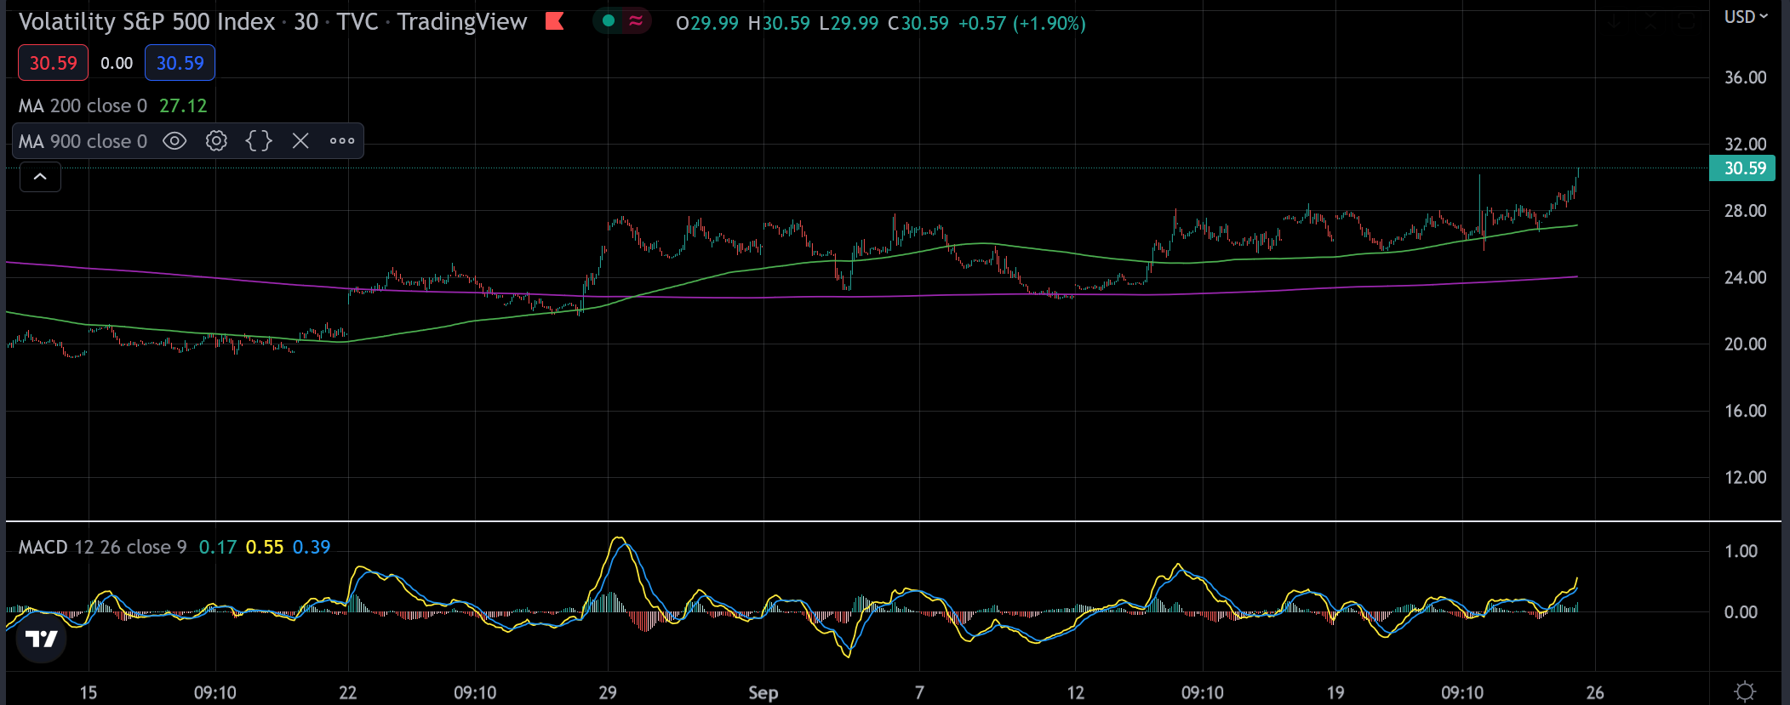The height and width of the screenshot is (705, 1790).
Task: Click the MACD line value 0.55
Action: pos(265,547)
